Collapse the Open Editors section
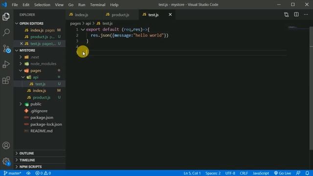Viewport: 313px width, 176px height. point(40,23)
